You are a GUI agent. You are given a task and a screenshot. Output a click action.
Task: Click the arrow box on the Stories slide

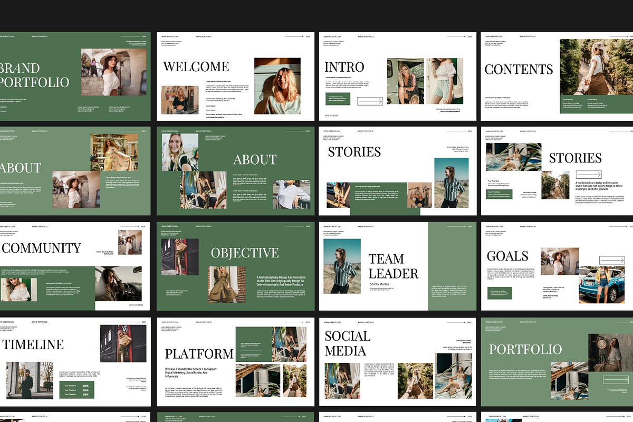point(589,175)
